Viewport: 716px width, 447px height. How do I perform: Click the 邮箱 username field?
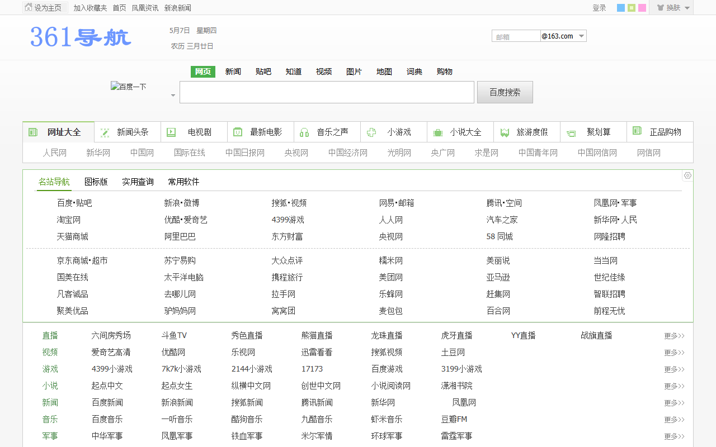coord(516,36)
